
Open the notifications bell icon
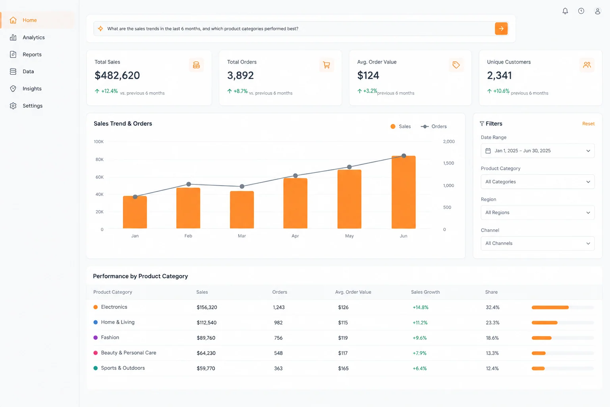click(x=565, y=11)
